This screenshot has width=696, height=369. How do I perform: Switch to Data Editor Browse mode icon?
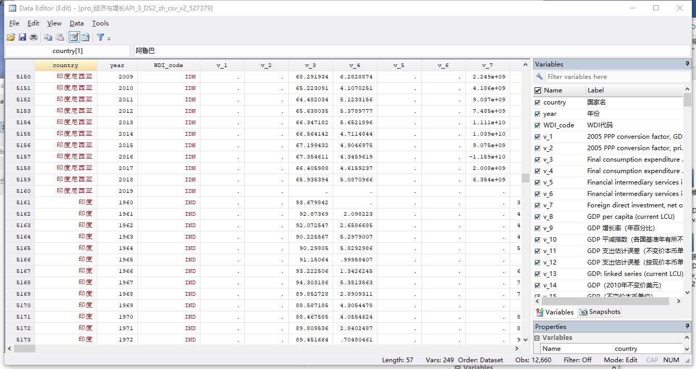[86, 37]
